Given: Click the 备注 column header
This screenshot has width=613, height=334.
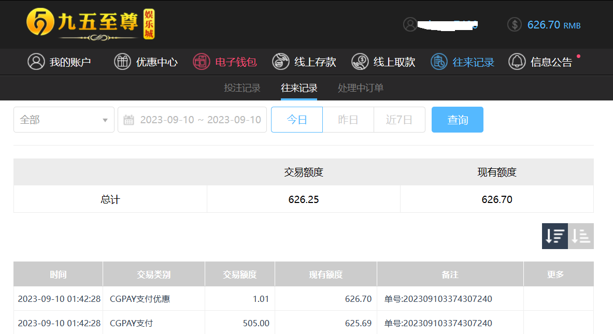Looking at the screenshot, I should pos(450,274).
